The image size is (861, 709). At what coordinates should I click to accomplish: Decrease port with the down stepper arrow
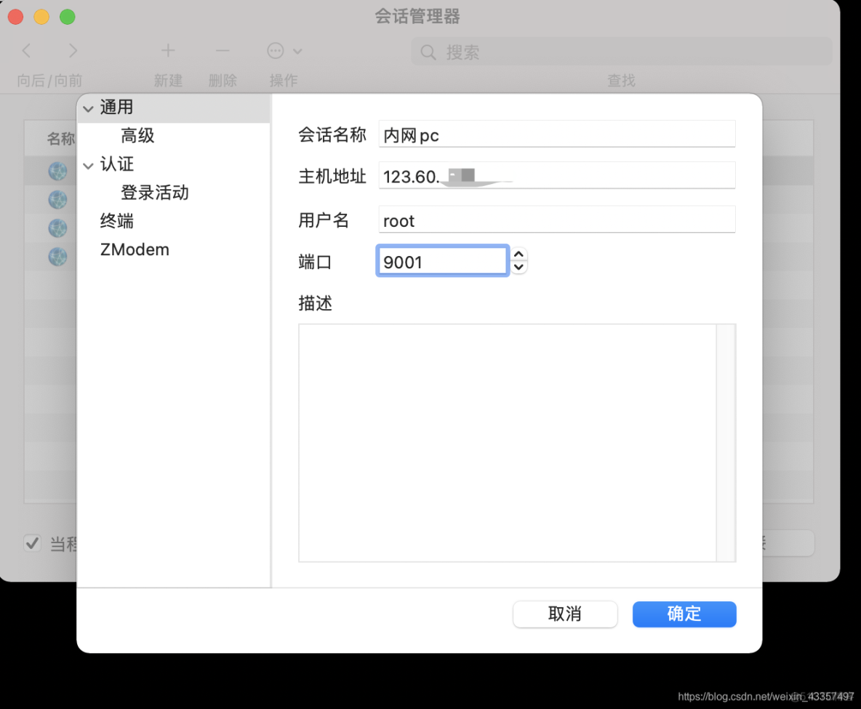pos(518,268)
